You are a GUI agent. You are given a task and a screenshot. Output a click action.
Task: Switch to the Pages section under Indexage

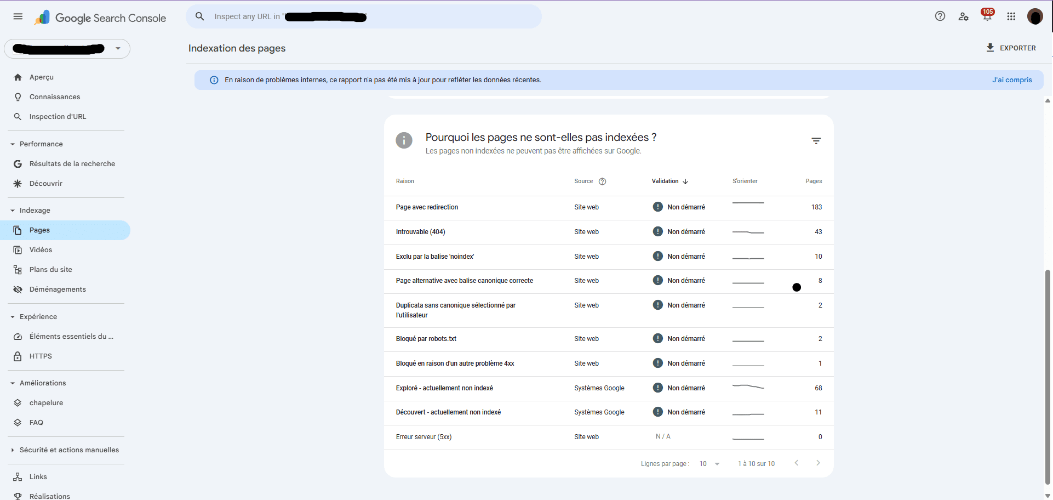click(x=39, y=230)
